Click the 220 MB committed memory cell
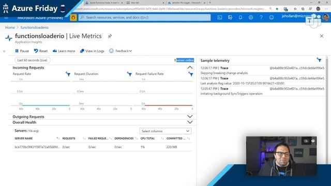Viewport: 331px width, 186px height. [x=172, y=147]
